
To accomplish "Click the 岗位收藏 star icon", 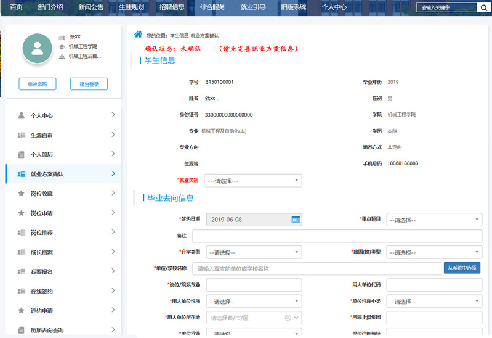I will pyautogui.click(x=21, y=194).
